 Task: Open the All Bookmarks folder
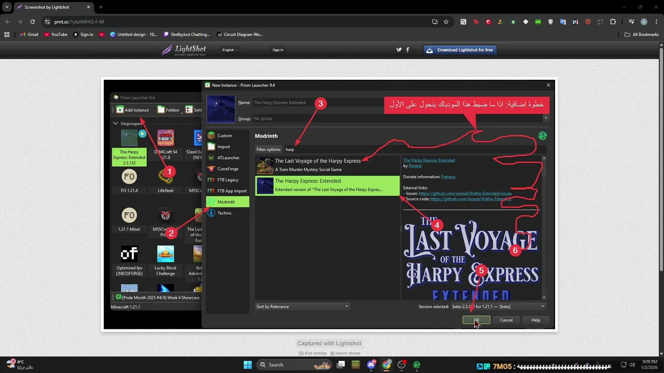tap(642, 35)
